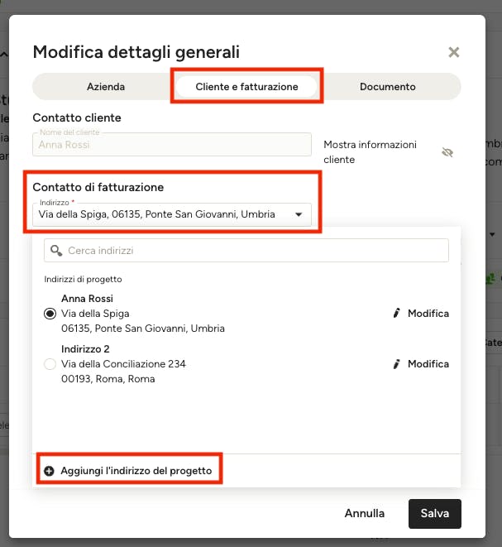The image size is (502, 547).
Task: Cancel with the Annulla button
Action: [365, 514]
